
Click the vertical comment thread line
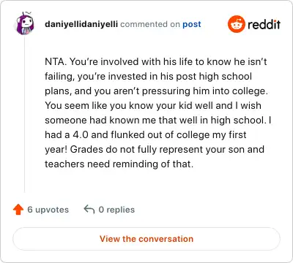[25, 114]
